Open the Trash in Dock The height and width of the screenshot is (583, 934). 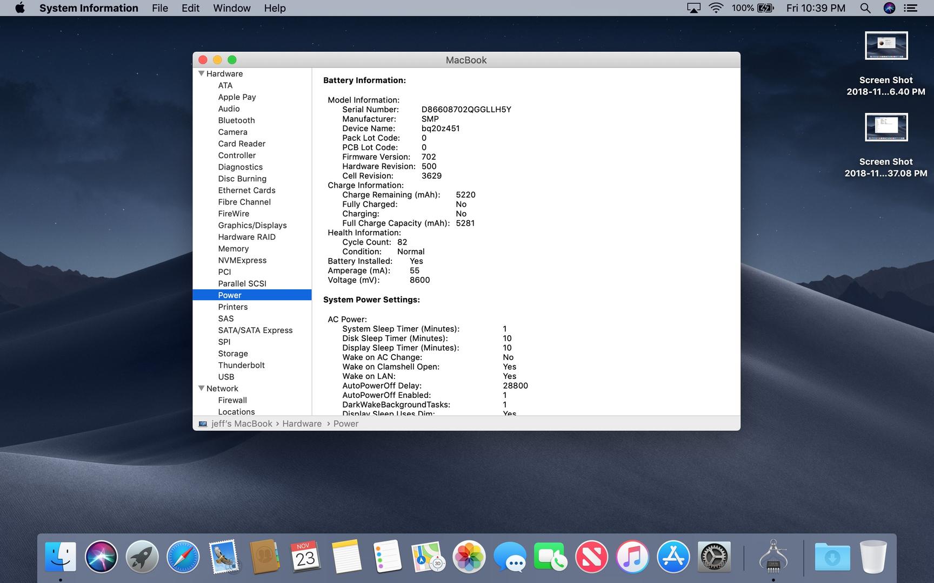(873, 557)
